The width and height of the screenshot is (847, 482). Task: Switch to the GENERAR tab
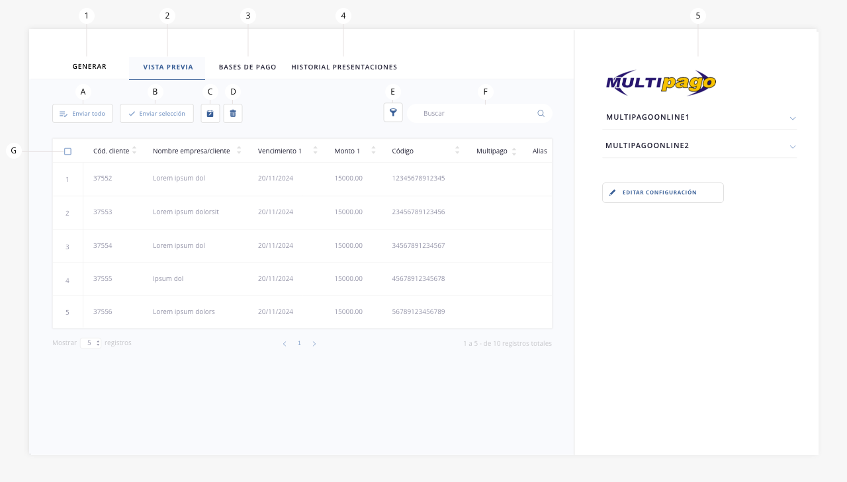point(89,67)
